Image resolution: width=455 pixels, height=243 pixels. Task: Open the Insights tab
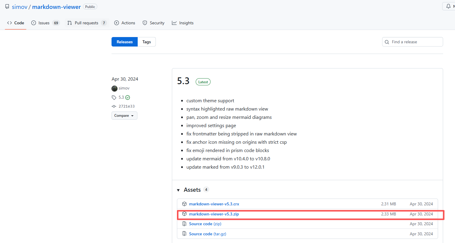click(183, 23)
